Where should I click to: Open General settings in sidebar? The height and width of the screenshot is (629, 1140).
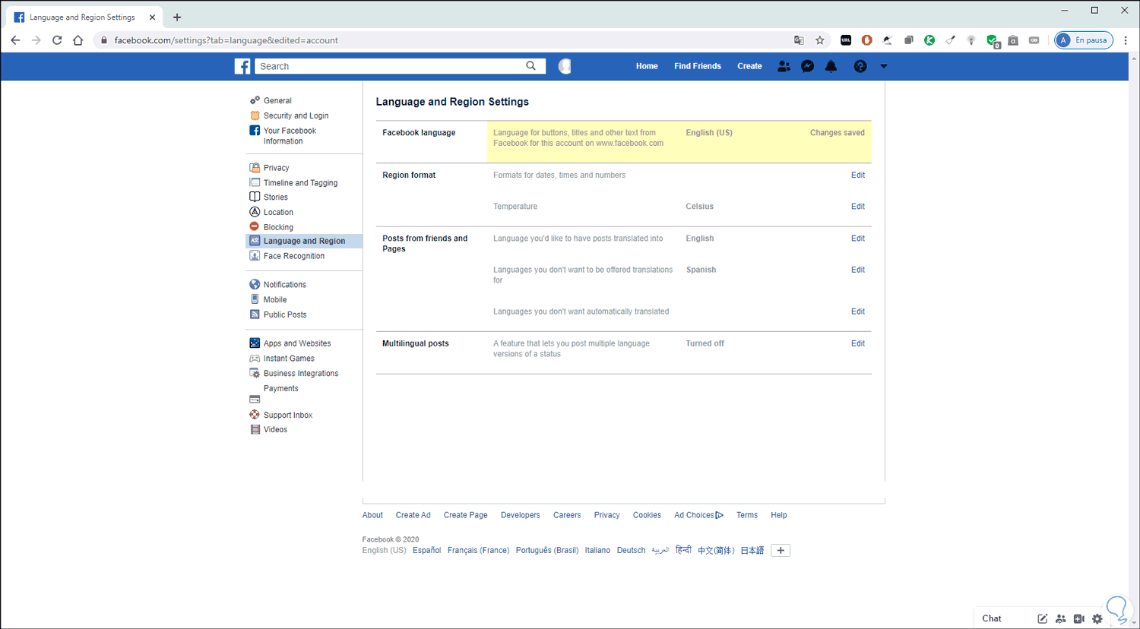(277, 100)
